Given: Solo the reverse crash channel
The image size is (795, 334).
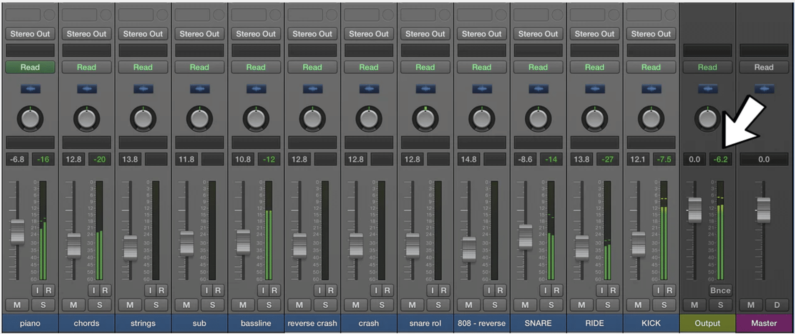Looking at the screenshot, I should (325, 305).
